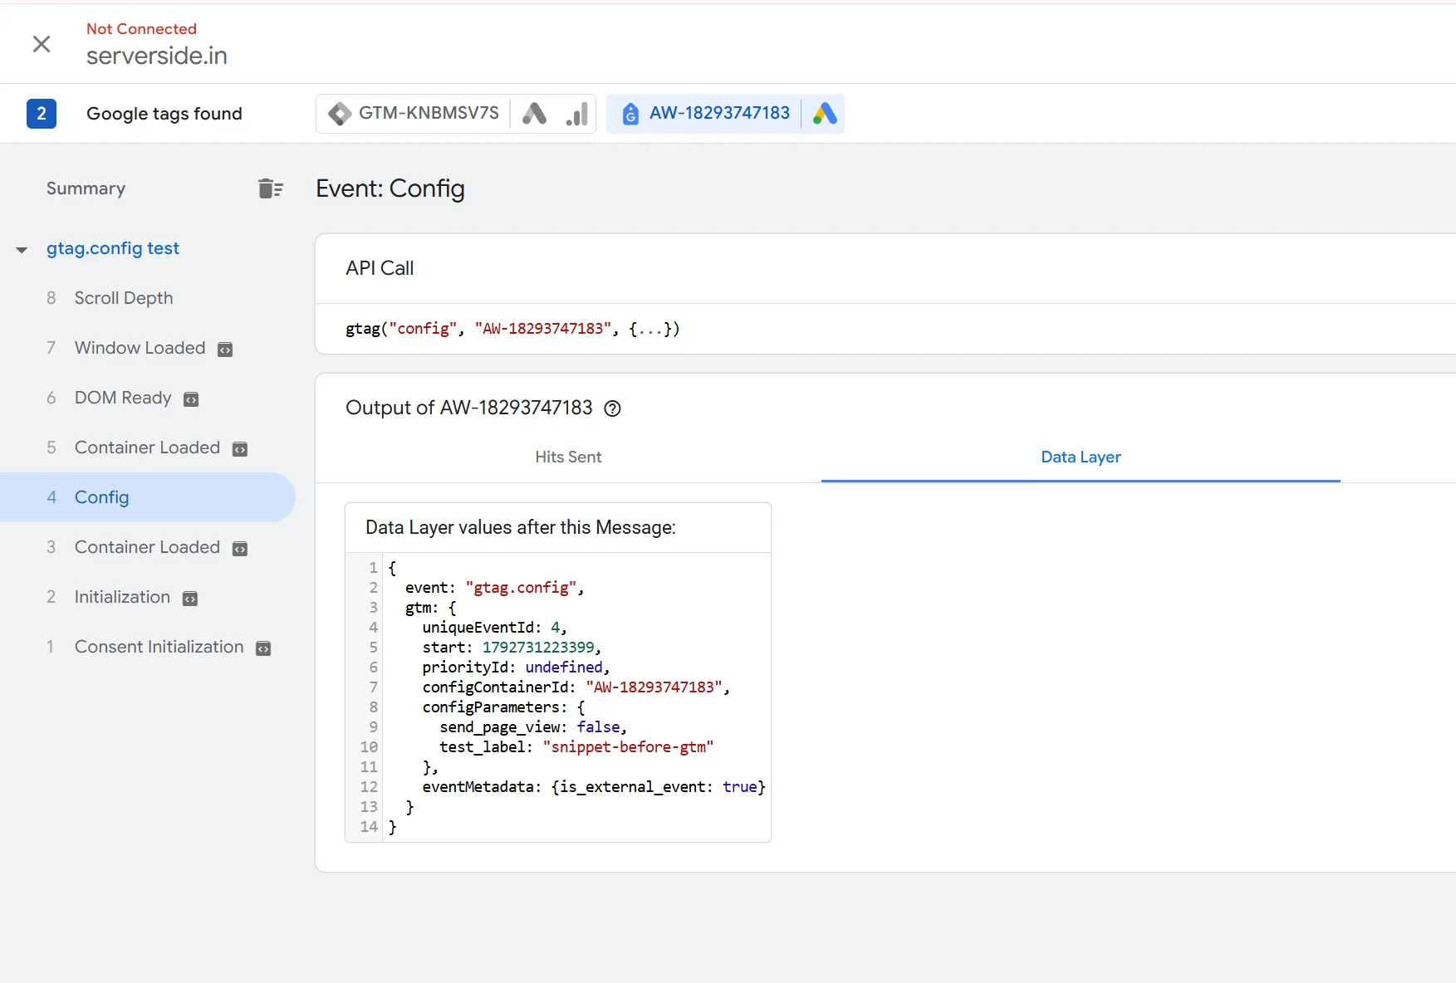Click the tag icon beside event 5 Container Loaded
The image size is (1456, 983).
tap(240, 449)
